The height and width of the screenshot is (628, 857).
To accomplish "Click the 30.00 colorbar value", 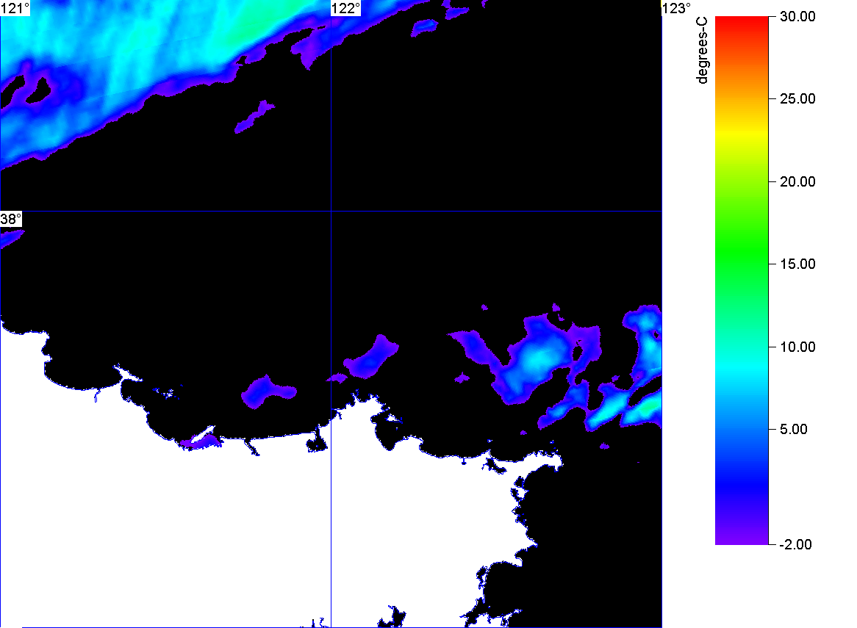I will (x=797, y=16).
